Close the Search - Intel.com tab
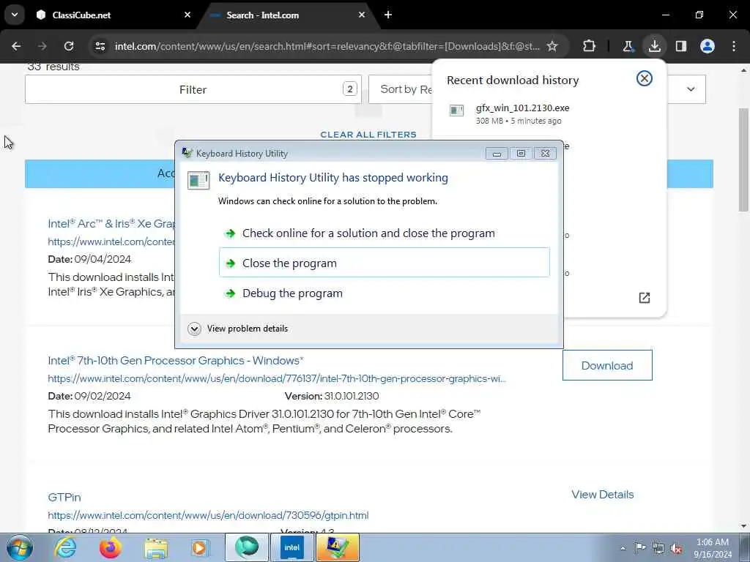The height and width of the screenshot is (562, 750). click(x=362, y=15)
